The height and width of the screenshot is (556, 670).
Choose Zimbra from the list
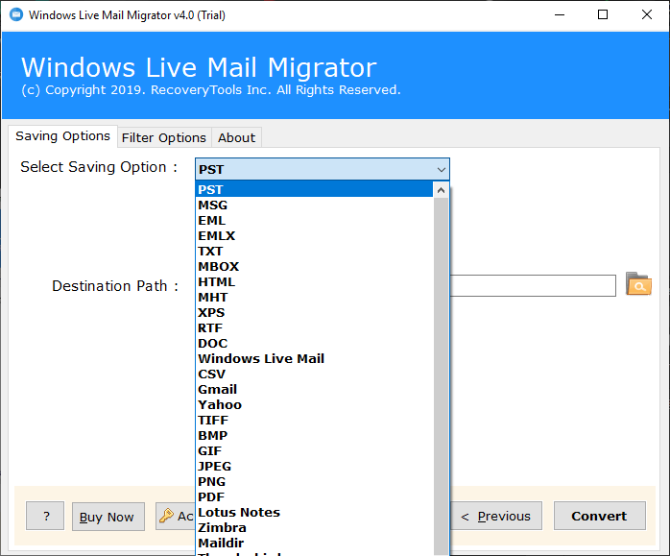pyautogui.click(x=314, y=528)
